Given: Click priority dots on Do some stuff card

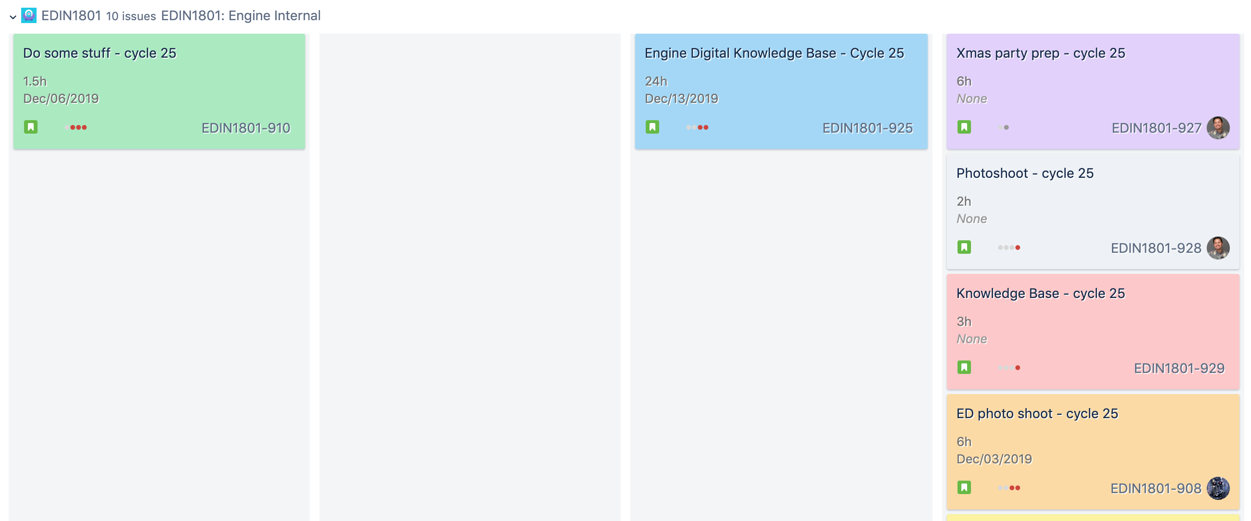Looking at the screenshot, I should point(76,127).
